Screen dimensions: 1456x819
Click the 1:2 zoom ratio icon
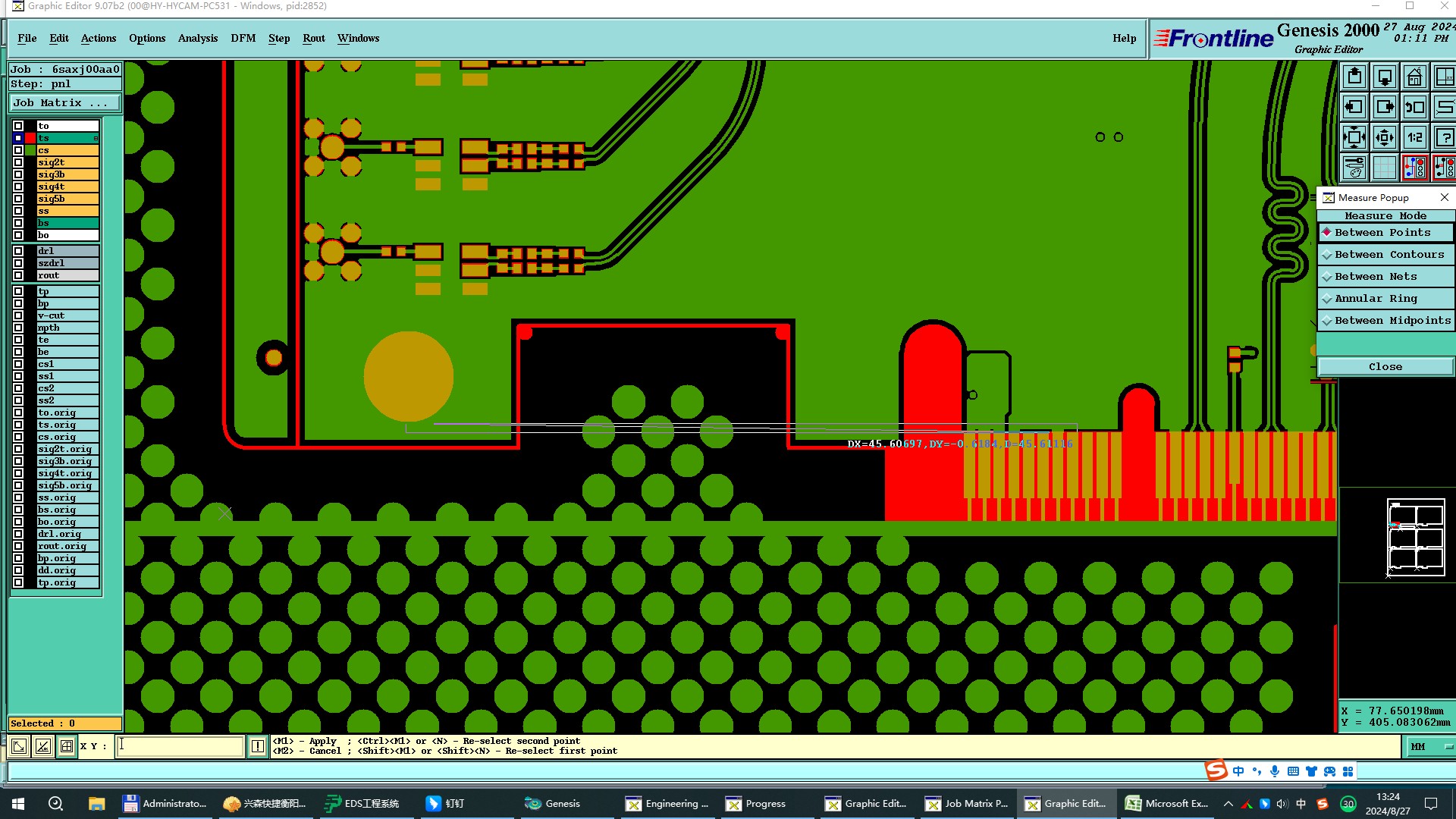click(1414, 137)
